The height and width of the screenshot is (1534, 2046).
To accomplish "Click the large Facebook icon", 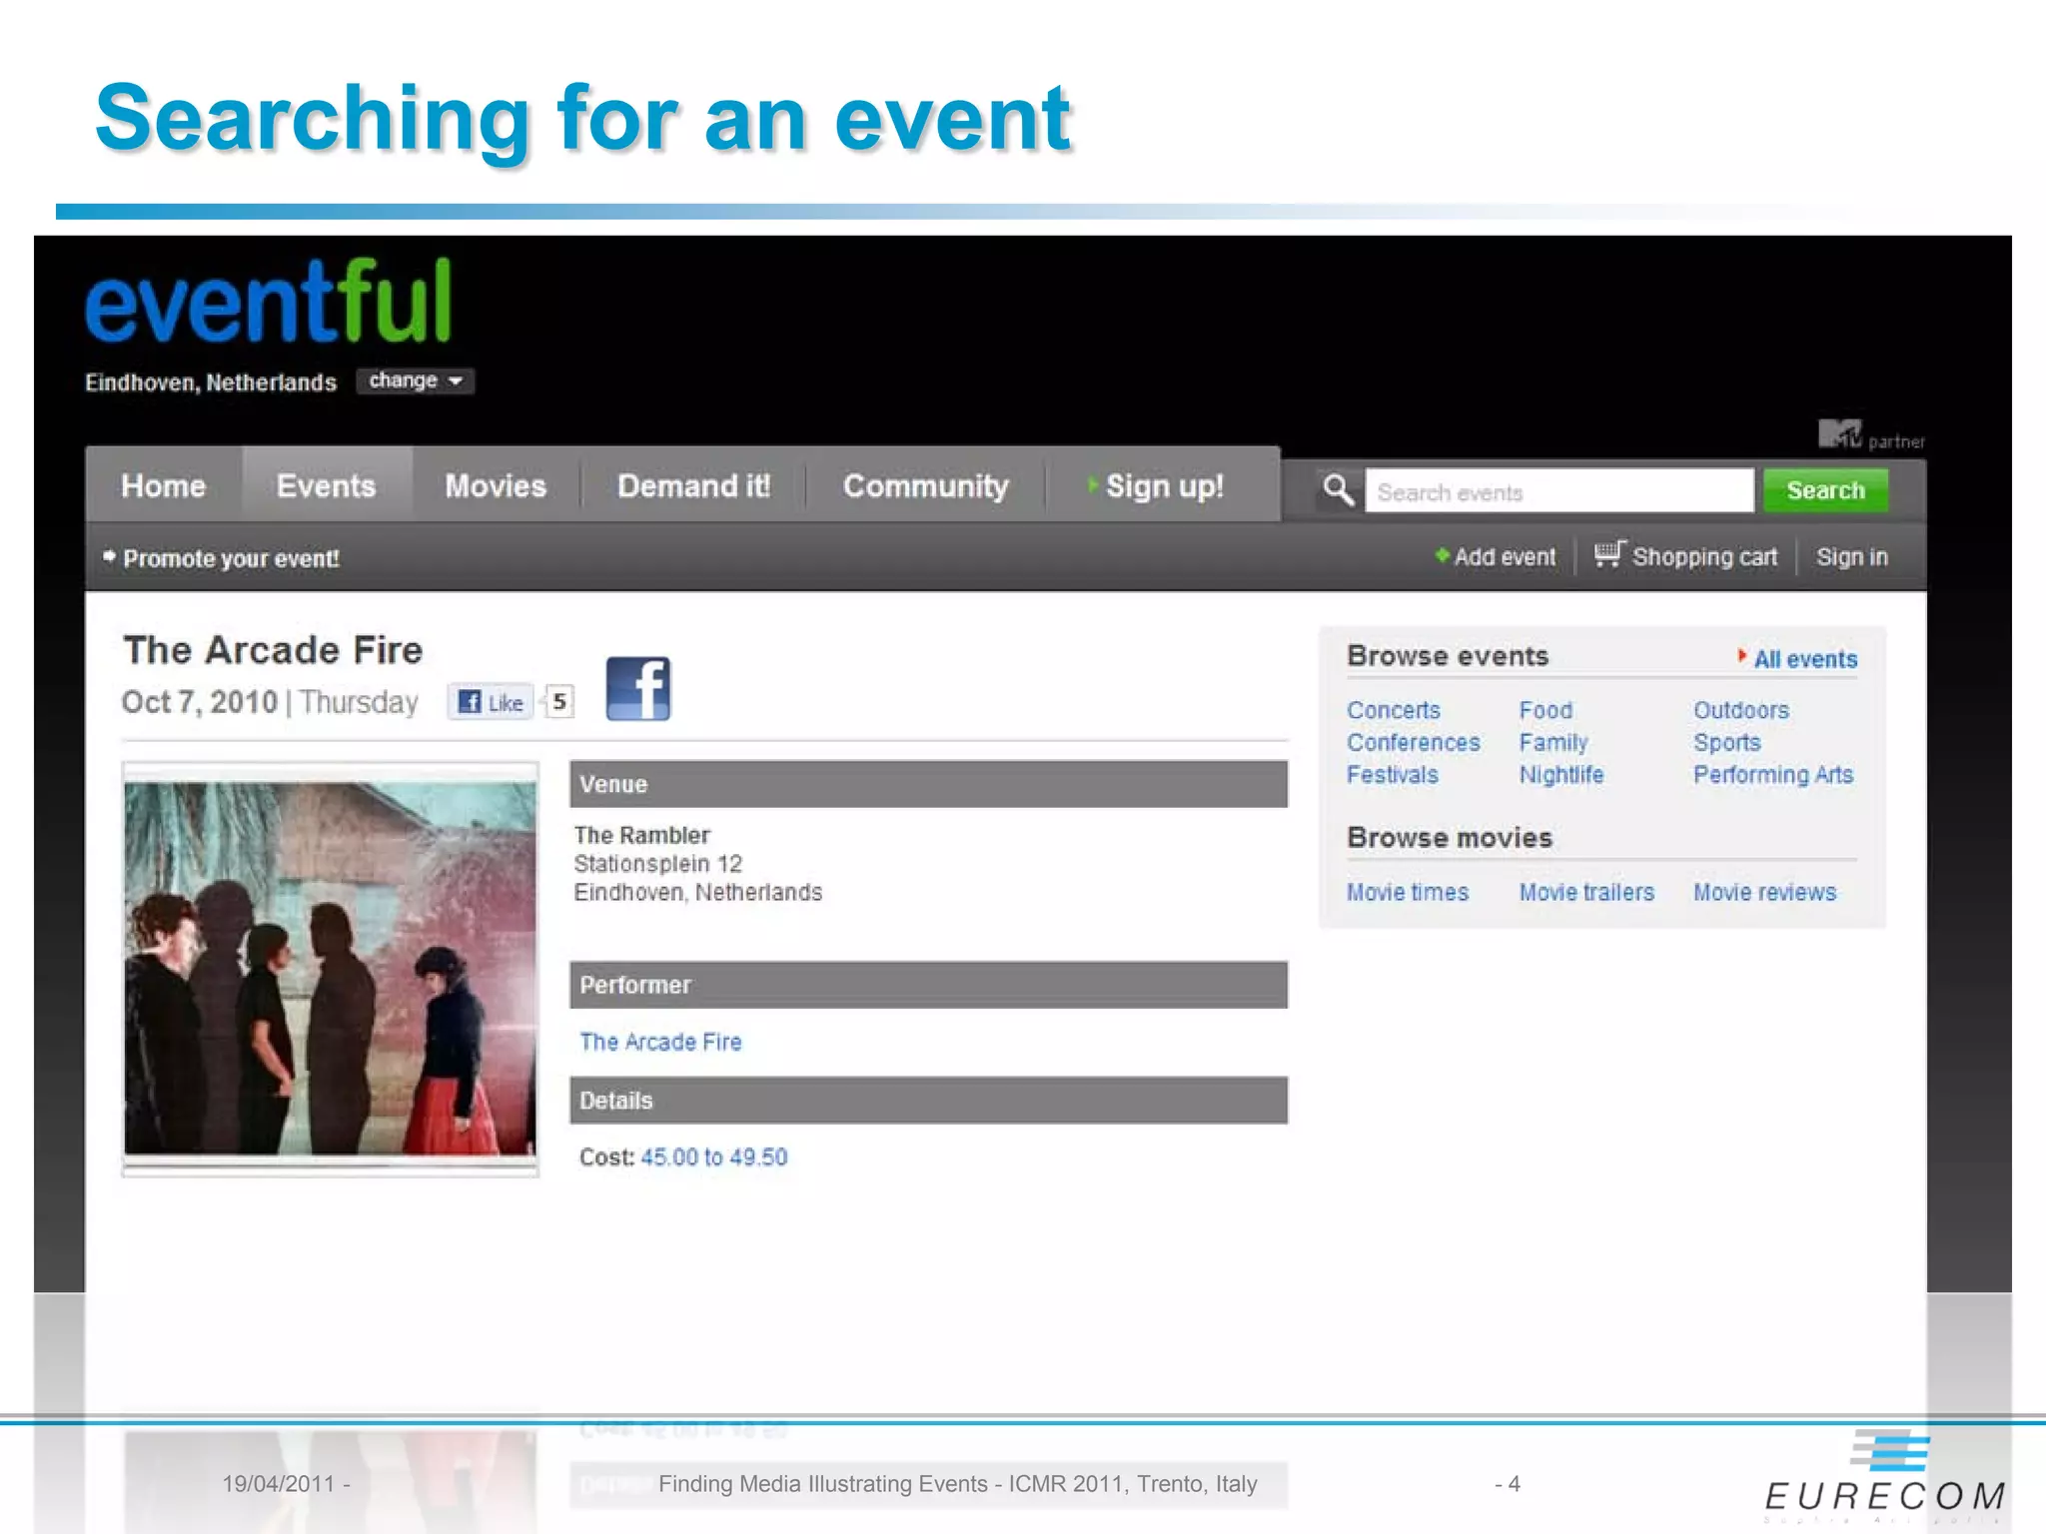I will 638,689.
